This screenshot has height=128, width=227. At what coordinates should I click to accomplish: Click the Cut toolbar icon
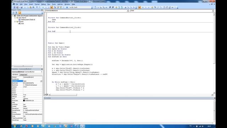tap(25, 7)
